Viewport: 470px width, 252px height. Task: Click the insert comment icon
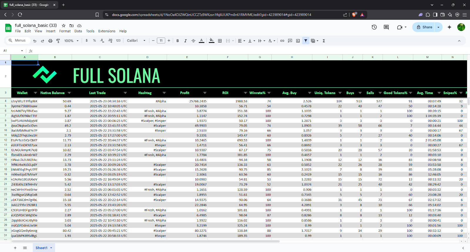pyautogui.click(x=290, y=41)
